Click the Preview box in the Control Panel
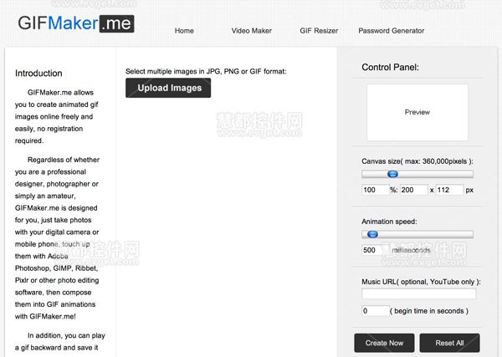Image resolution: width=502 pixels, height=357 pixels. tap(417, 112)
